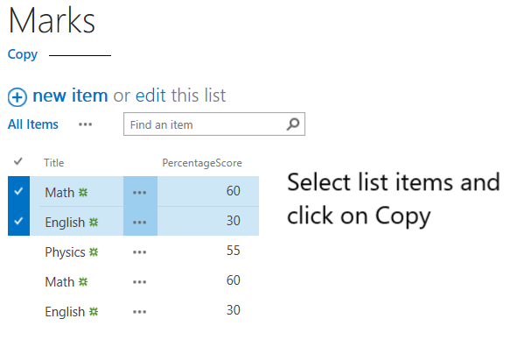Click the green star beside last English row
Image resolution: width=518 pixels, height=354 pixels.
(x=94, y=312)
